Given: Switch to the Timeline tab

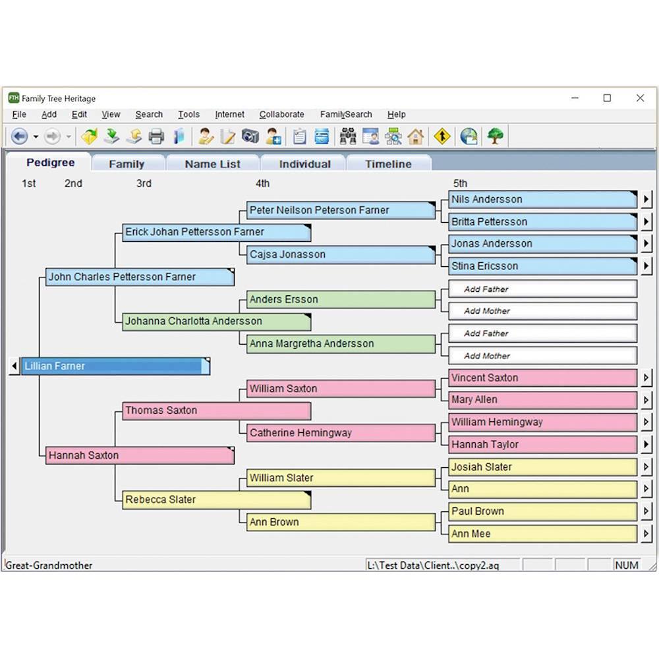Looking at the screenshot, I should tap(388, 164).
